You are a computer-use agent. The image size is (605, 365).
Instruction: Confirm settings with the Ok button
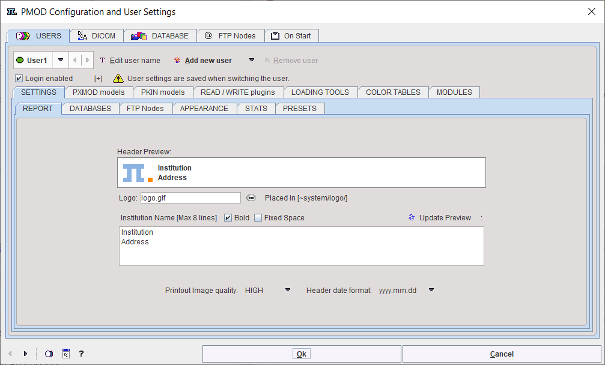302,354
